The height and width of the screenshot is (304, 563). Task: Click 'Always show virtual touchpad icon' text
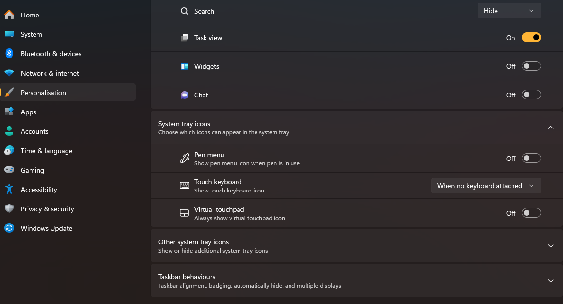239,218
